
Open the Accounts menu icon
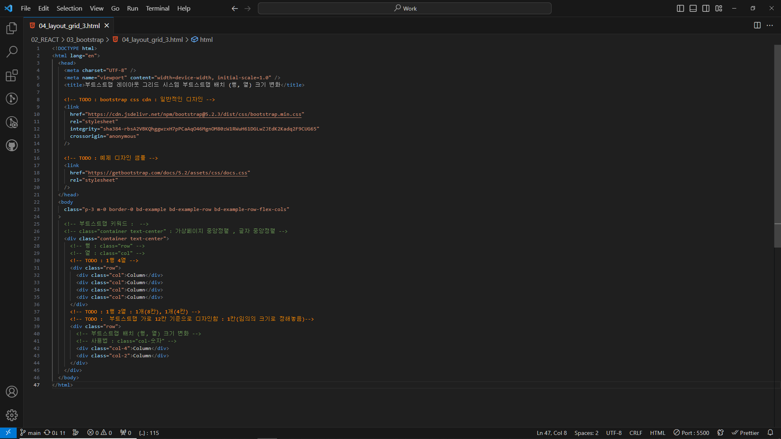[x=12, y=392]
